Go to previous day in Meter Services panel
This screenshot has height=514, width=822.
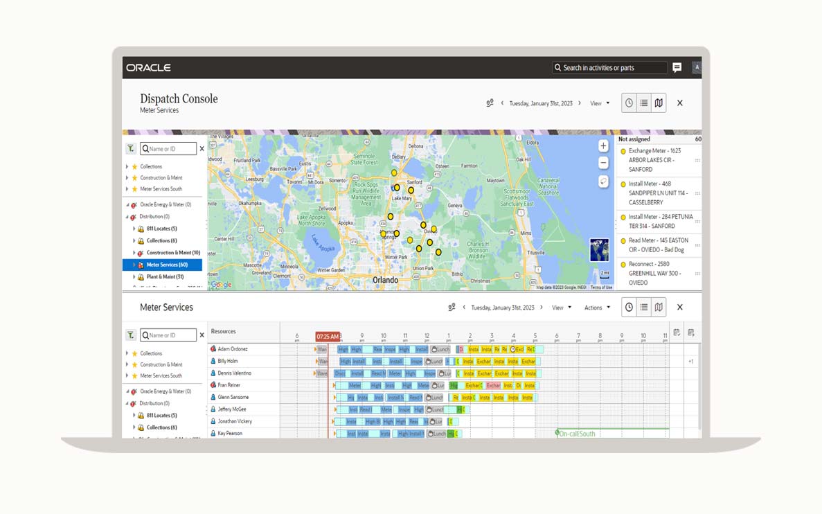pyautogui.click(x=465, y=308)
